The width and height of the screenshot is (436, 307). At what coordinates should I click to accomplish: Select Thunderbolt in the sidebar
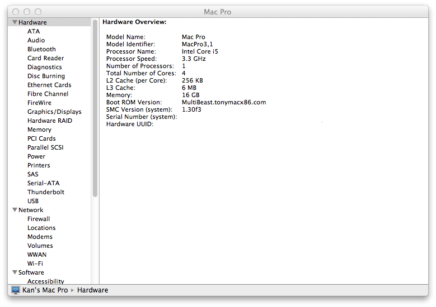click(46, 192)
